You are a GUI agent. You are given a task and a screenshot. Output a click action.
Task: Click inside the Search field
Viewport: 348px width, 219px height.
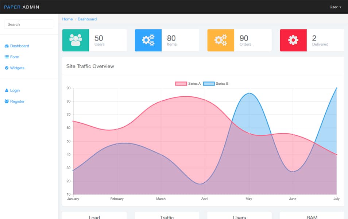tap(29, 24)
